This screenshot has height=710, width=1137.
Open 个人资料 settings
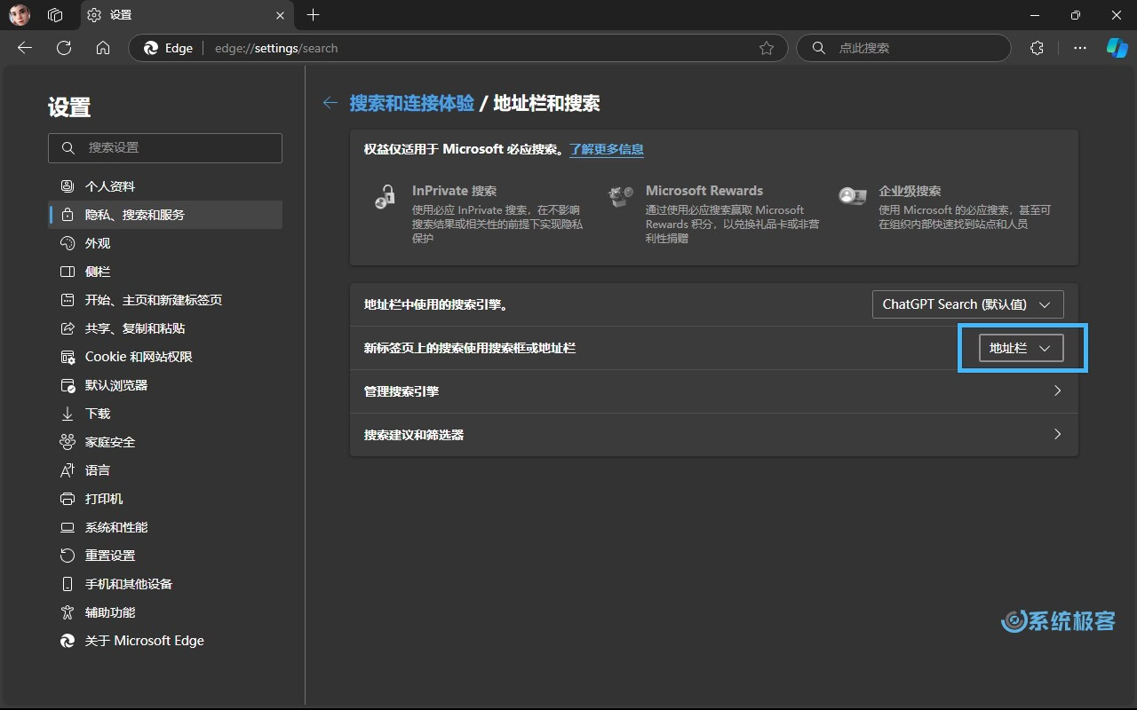(165, 186)
